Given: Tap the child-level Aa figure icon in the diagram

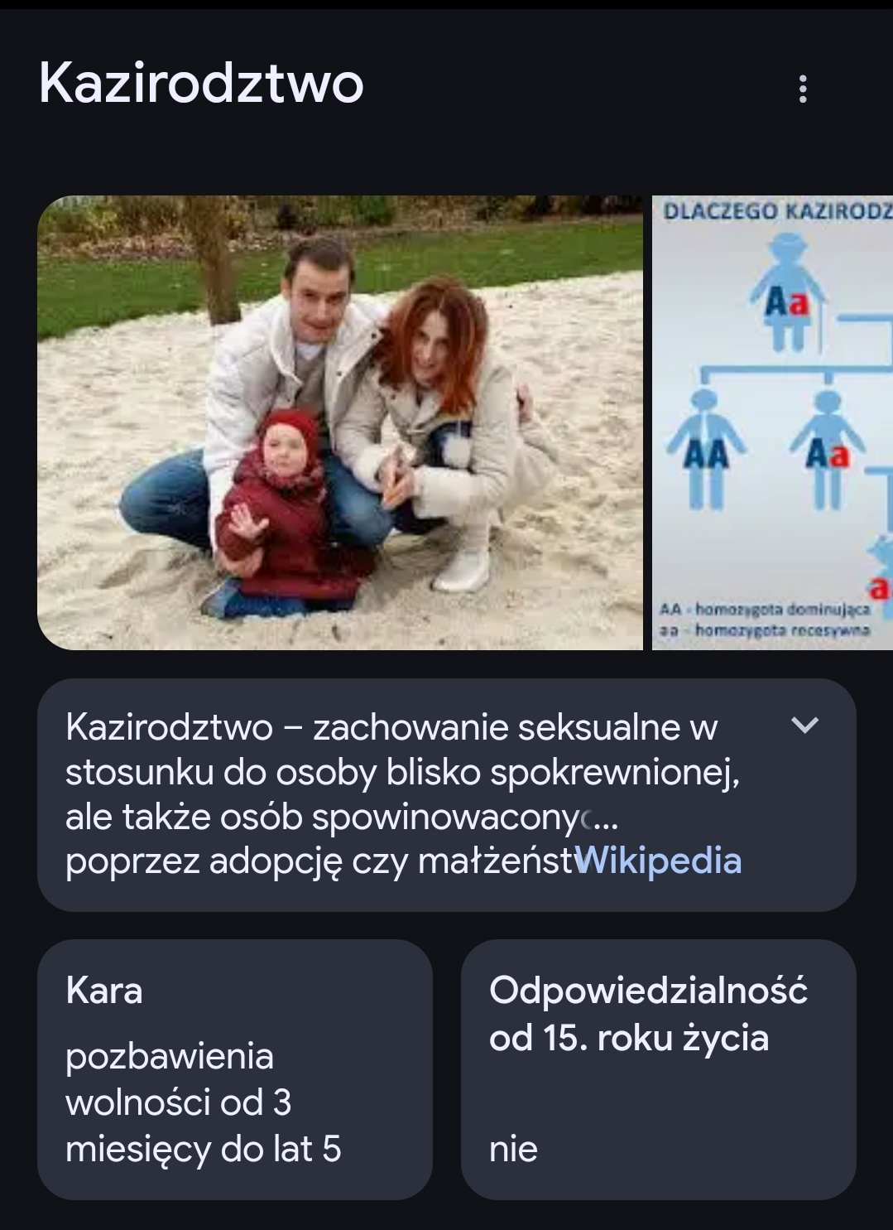Looking at the screenshot, I should pos(827,448).
